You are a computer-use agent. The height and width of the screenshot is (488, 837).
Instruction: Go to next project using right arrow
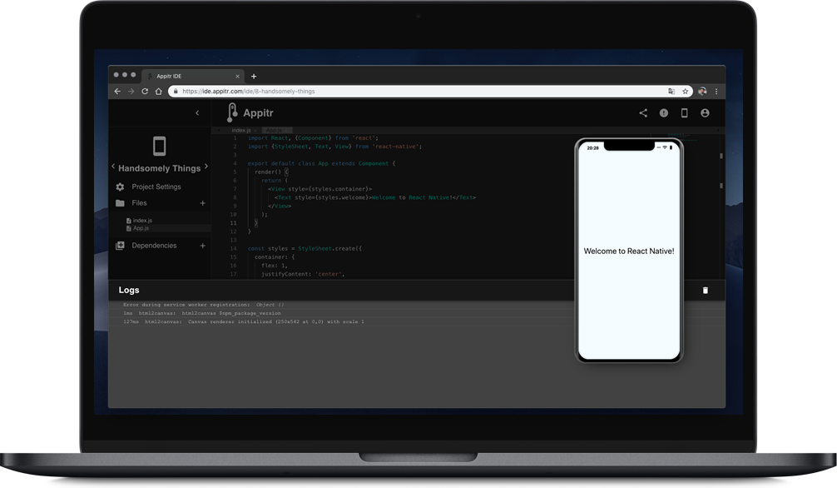(x=206, y=167)
